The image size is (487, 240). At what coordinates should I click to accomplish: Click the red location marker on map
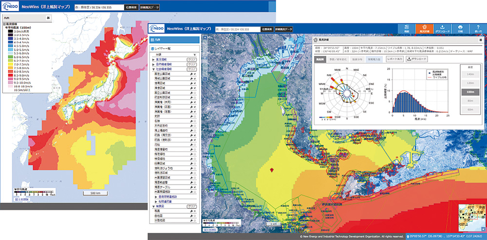point(272,170)
